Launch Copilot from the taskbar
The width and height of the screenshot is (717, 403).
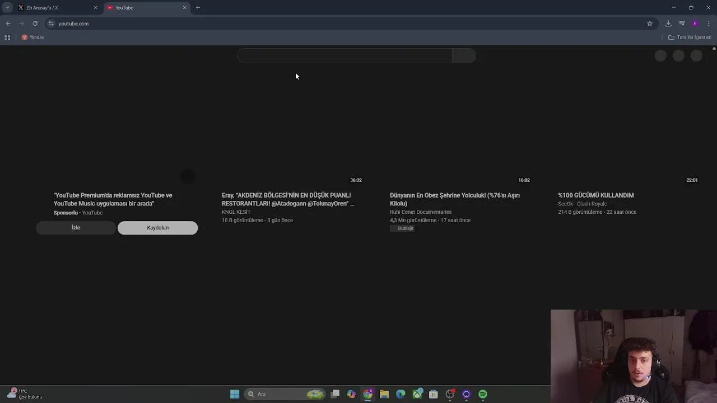click(x=351, y=394)
